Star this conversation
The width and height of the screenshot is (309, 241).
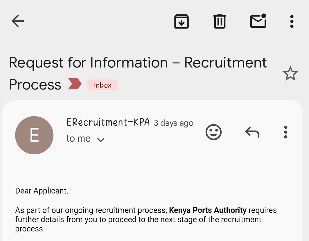click(290, 74)
